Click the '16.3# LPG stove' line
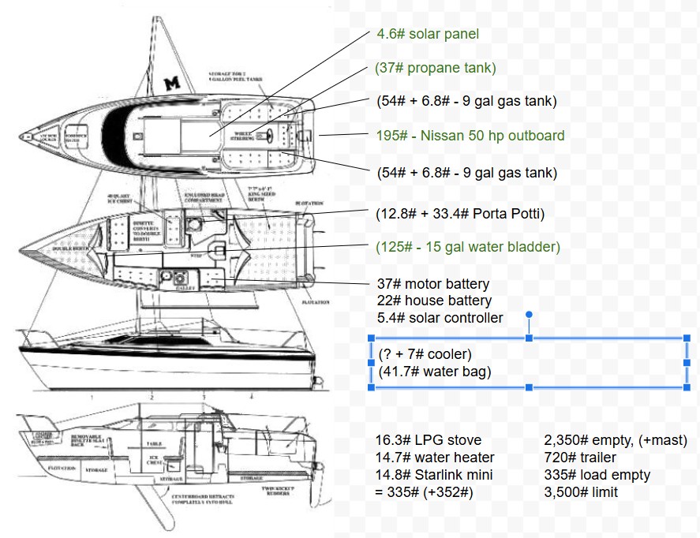The image size is (700, 538). (x=428, y=440)
